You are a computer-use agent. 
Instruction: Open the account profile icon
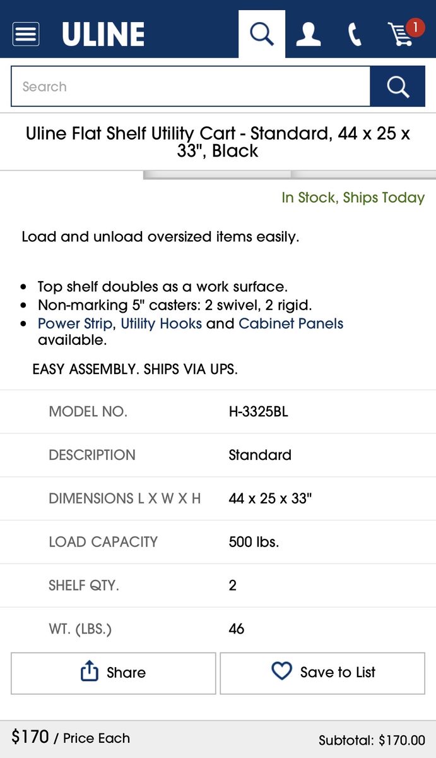(309, 34)
